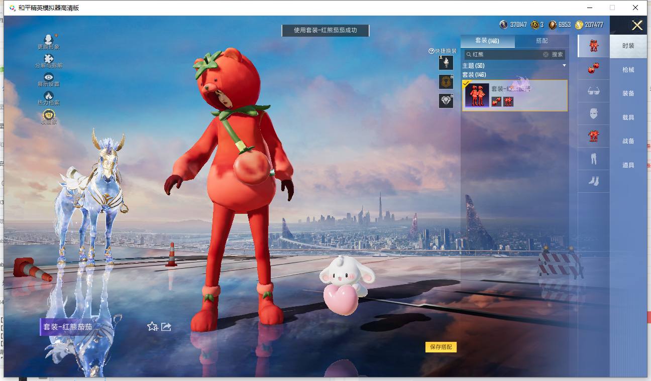Click the gold badge currency showing 3
The image size is (651, 381).
pos(535,25)
